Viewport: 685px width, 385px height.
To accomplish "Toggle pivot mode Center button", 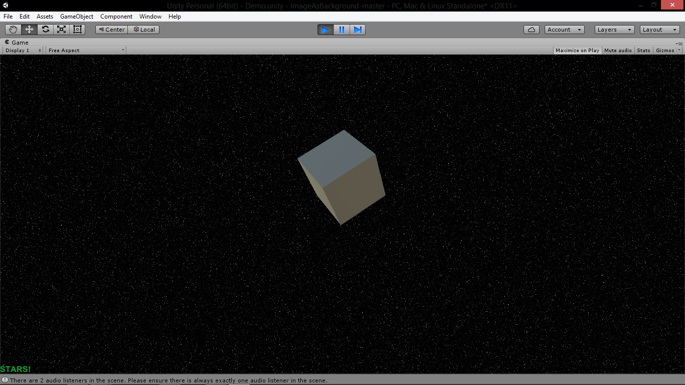I will click(x=112, y=30).
